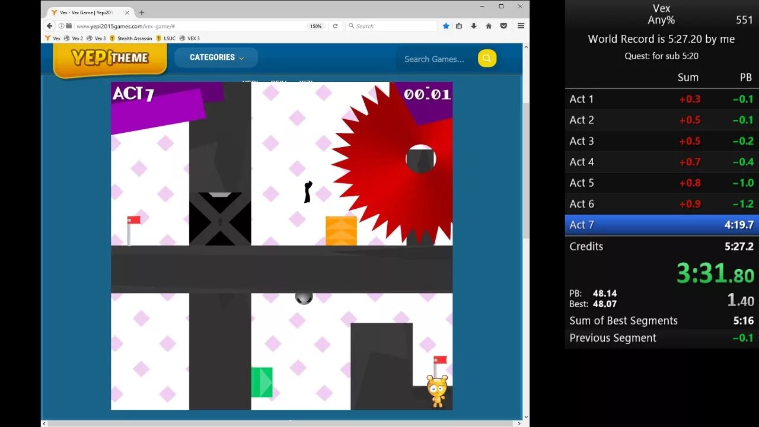759x427 pixels.
Task: Go to home page icon
Action: (x=489, y=26)
